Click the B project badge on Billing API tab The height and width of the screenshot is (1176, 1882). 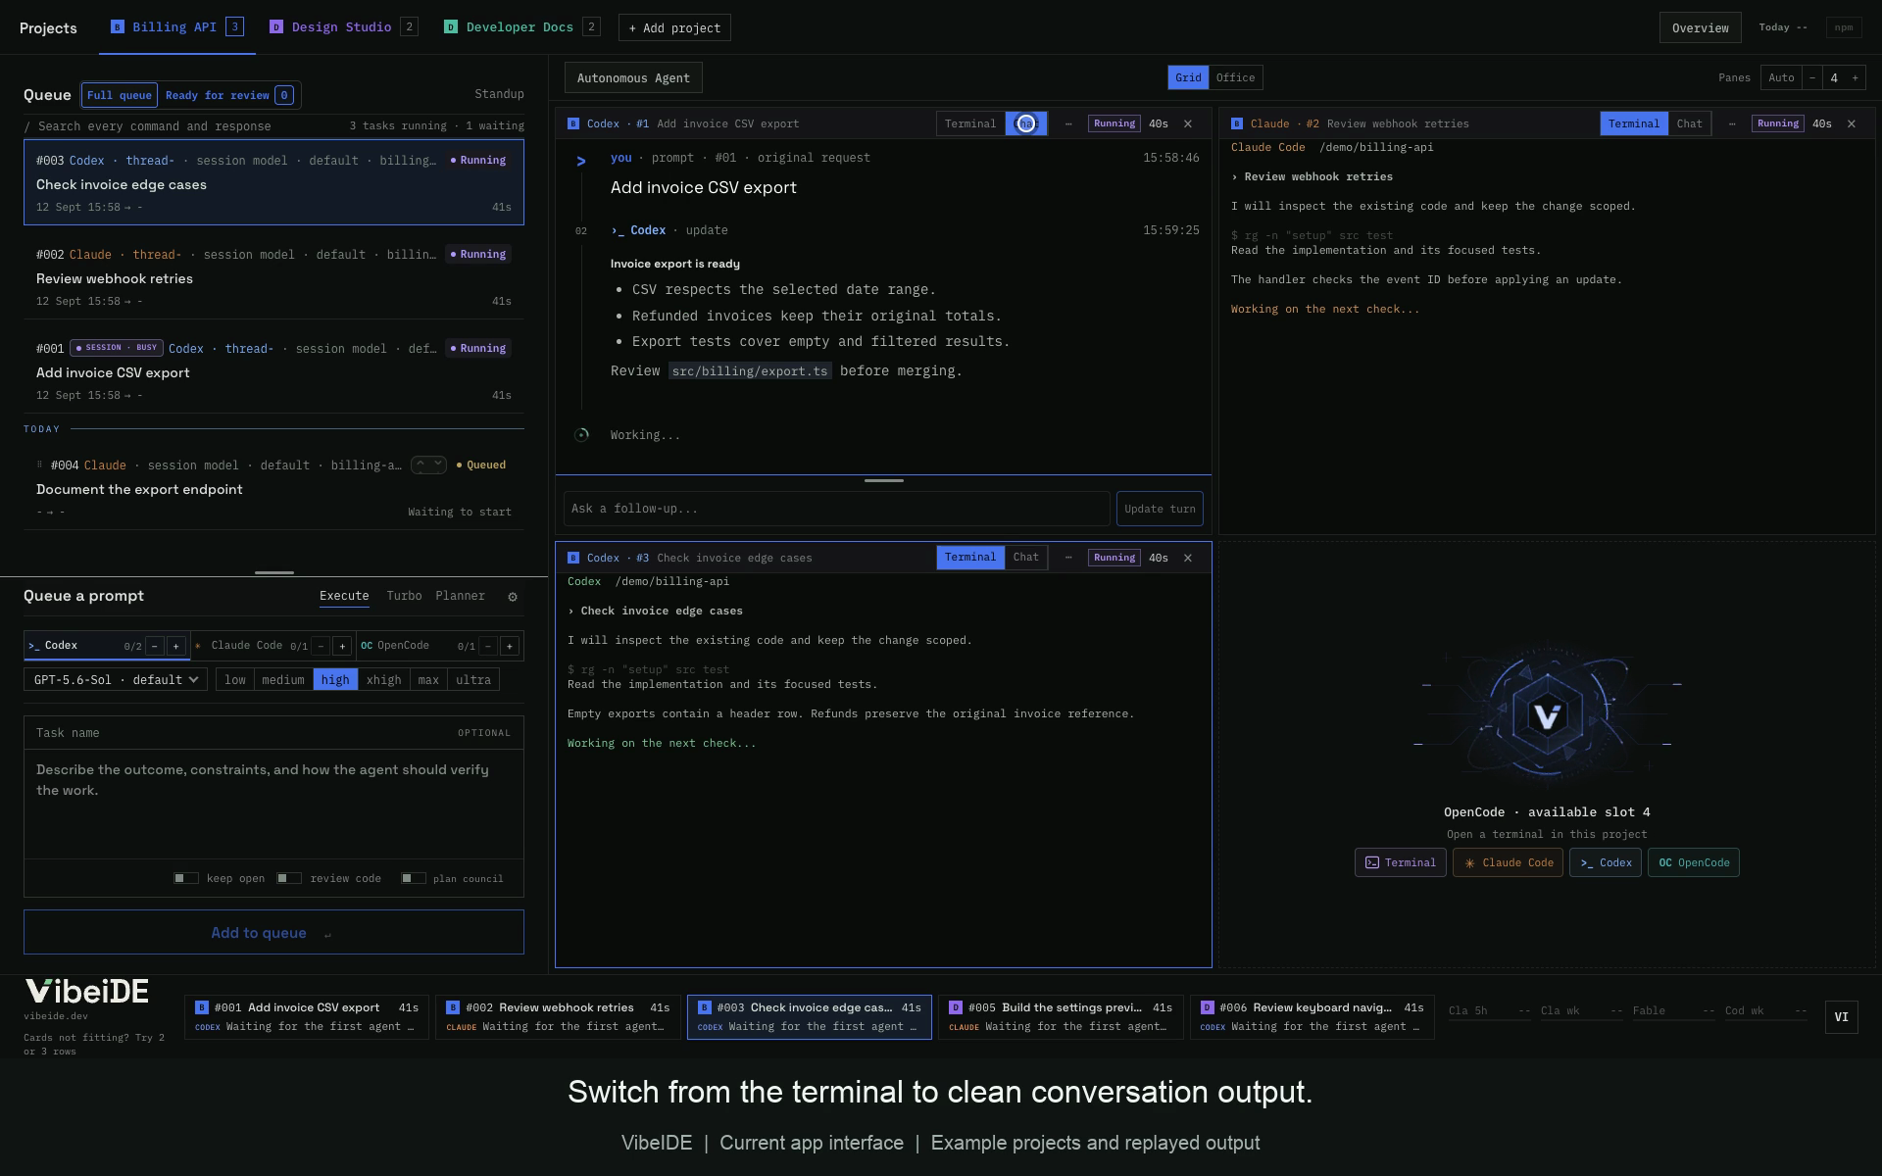click(x=118, y=27)
